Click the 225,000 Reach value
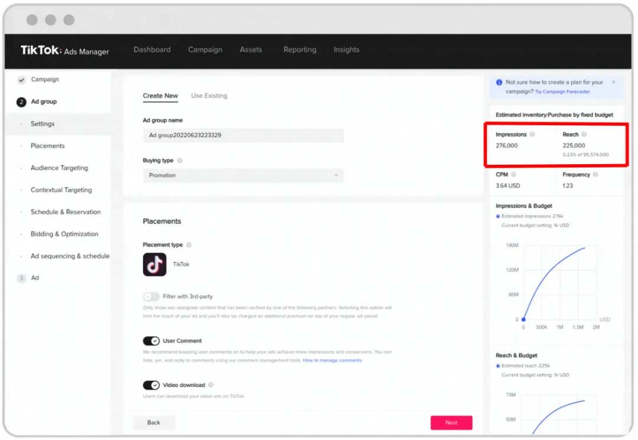Screen dimensions: 638x440 tap(574, 145)
